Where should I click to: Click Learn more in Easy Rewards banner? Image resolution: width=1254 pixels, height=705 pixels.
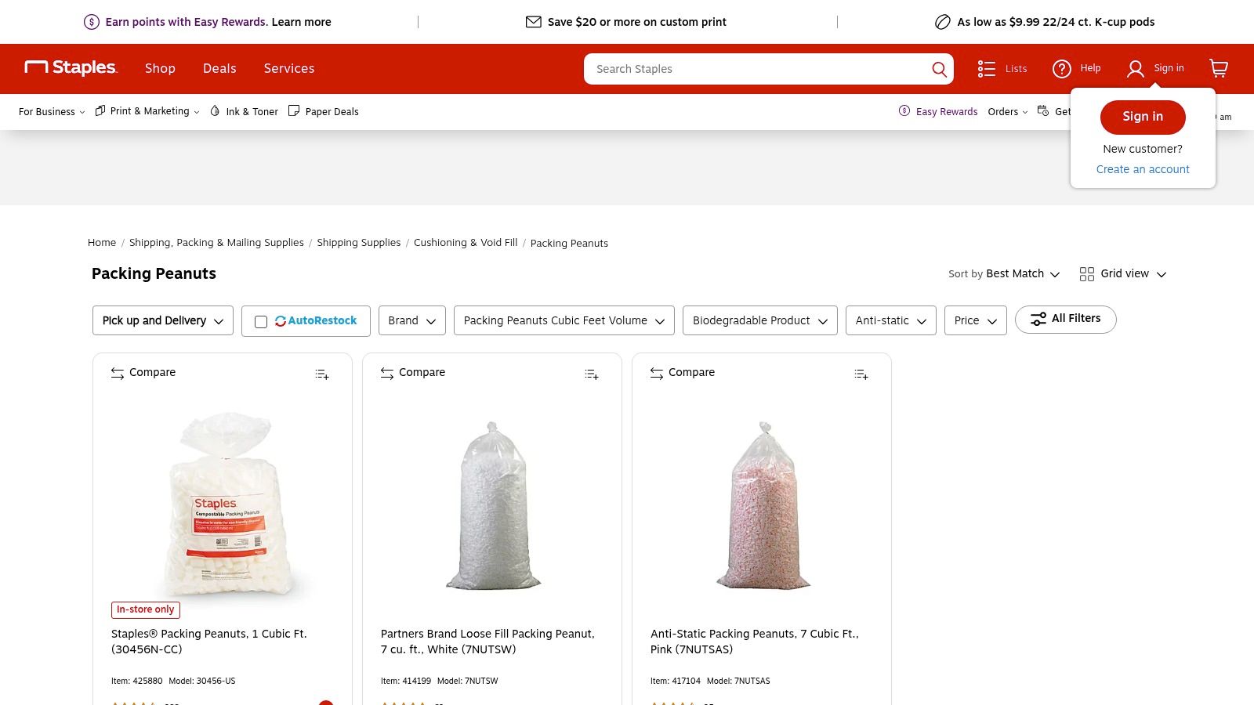pyautogui.click(x=301, y=22)
